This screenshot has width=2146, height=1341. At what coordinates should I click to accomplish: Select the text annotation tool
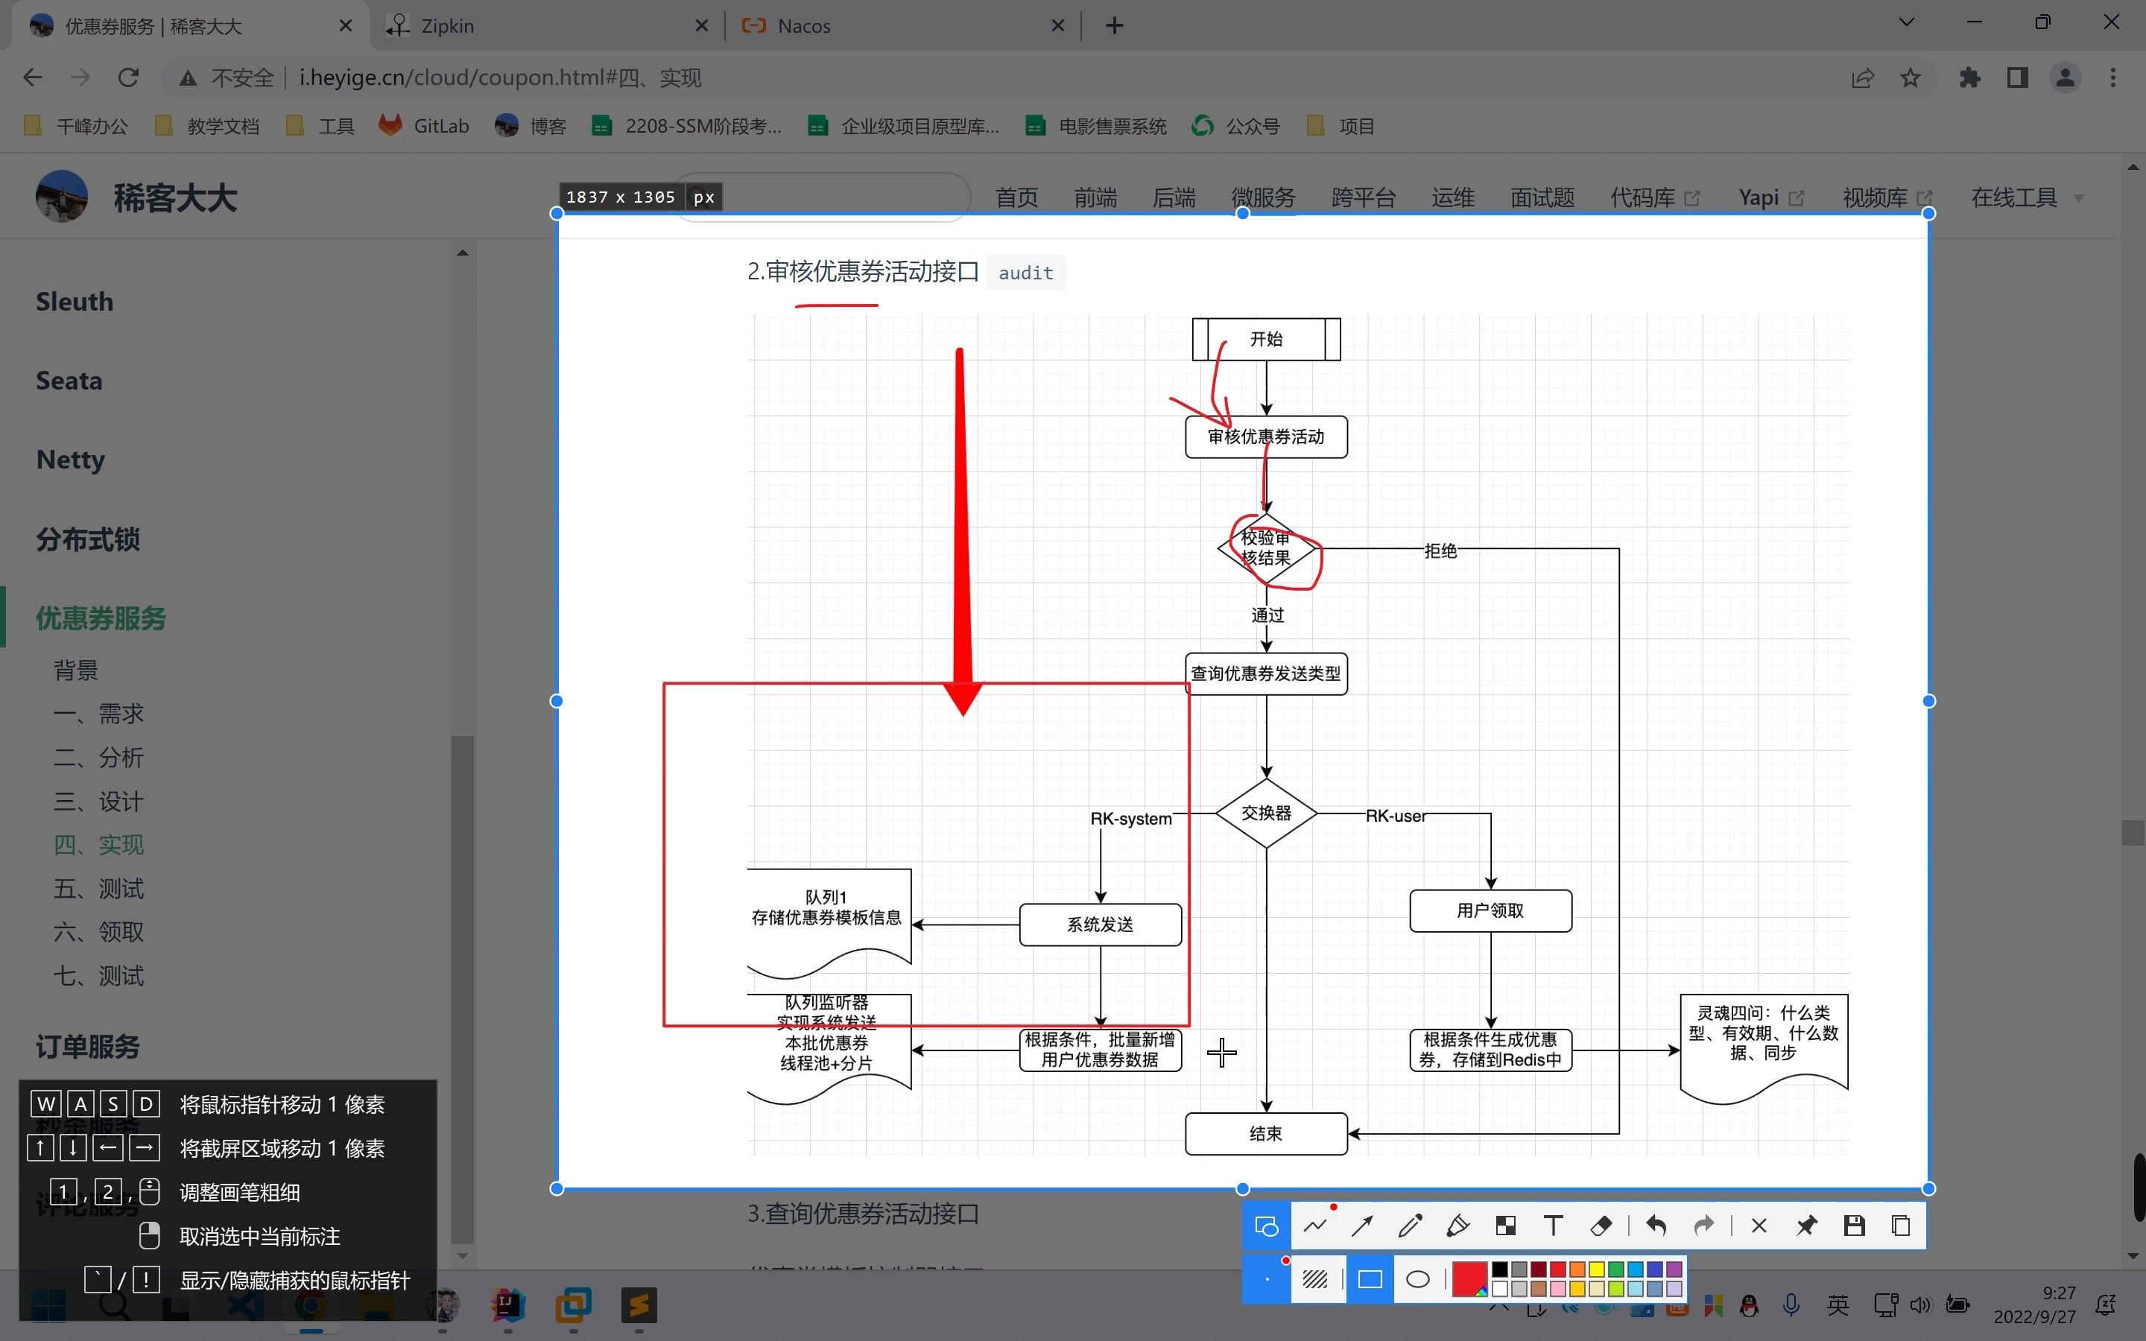[x=1553, y=1226]
